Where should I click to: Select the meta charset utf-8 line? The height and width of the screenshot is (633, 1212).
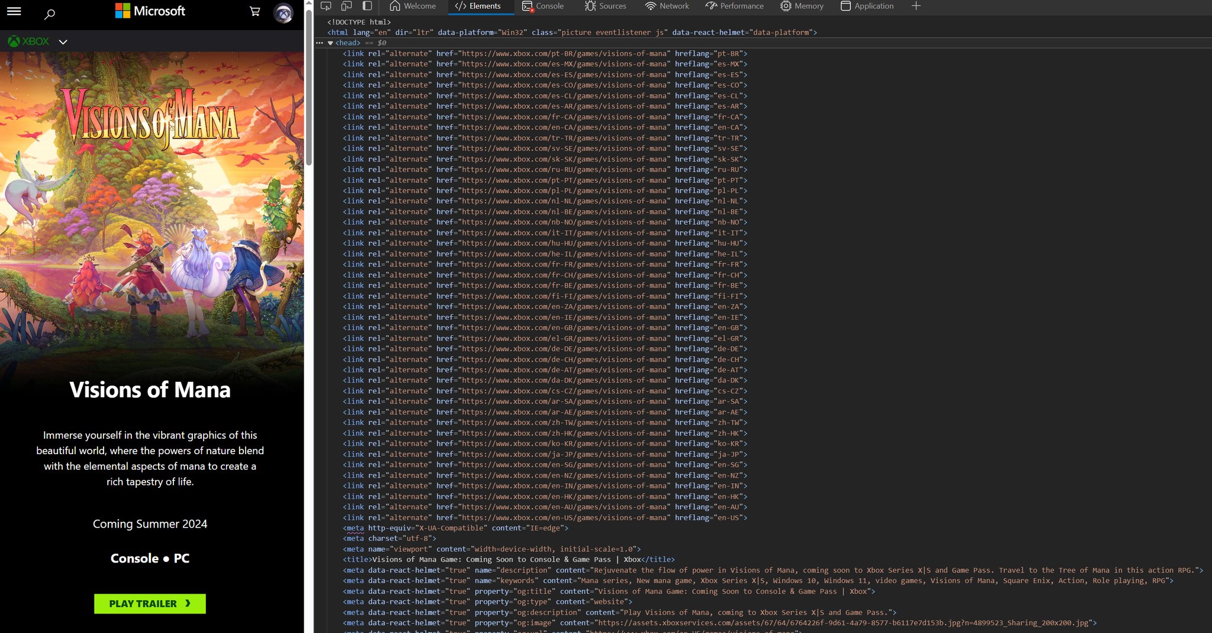[x=389, y=539]
